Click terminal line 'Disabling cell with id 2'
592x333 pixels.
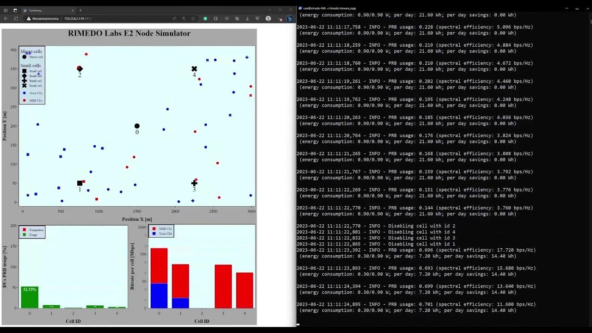point(376,226)
